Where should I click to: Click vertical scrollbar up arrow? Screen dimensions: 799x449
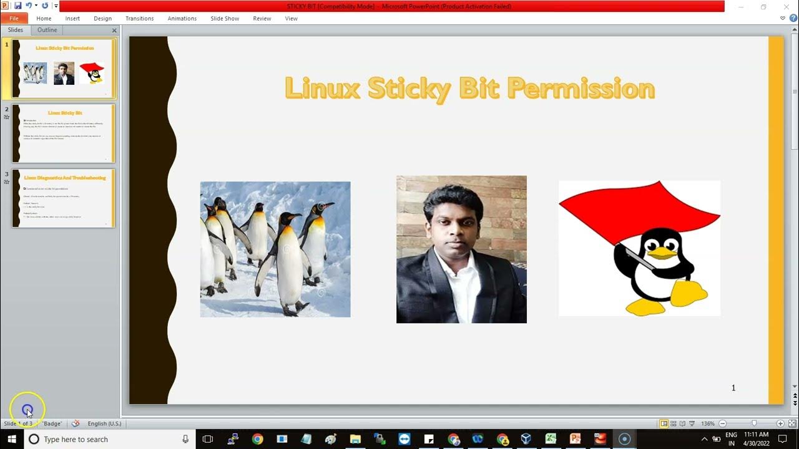[x=795, y=30]
